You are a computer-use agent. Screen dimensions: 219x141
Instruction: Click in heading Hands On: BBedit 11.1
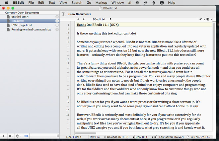pyautogui.click(x=98, y=25)
